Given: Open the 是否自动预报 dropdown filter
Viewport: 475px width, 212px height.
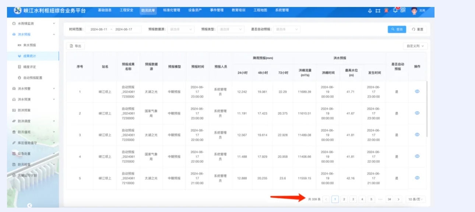Looking at the screenshot, I should (286, 29).
